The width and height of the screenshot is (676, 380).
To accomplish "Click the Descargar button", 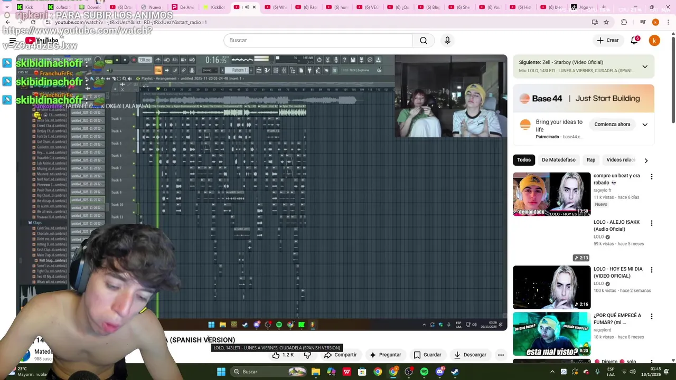I will click(x=470, y=355).
